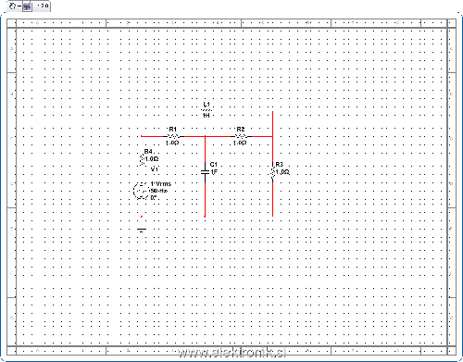Select the R3 resistor symbol
This screenshot has height=362, width=463.
click(272, 172)
